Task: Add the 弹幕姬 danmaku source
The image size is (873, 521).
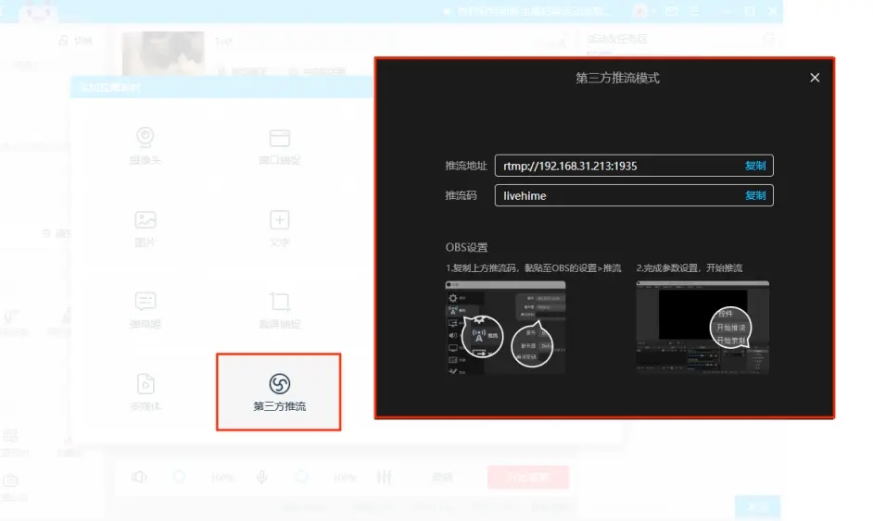Action: pyautogui.click(x=145, y=310)
